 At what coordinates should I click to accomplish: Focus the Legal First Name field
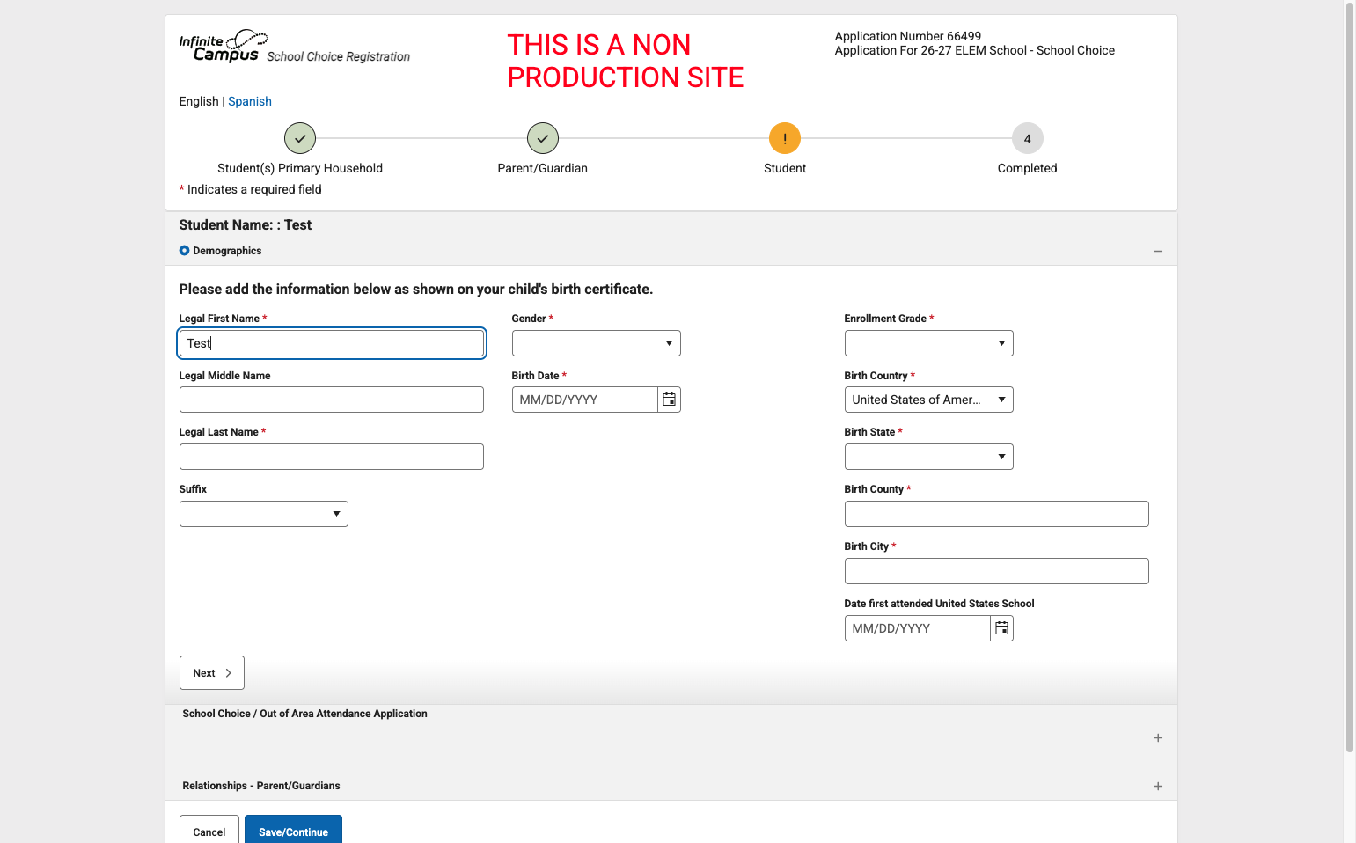click(332, 343)
